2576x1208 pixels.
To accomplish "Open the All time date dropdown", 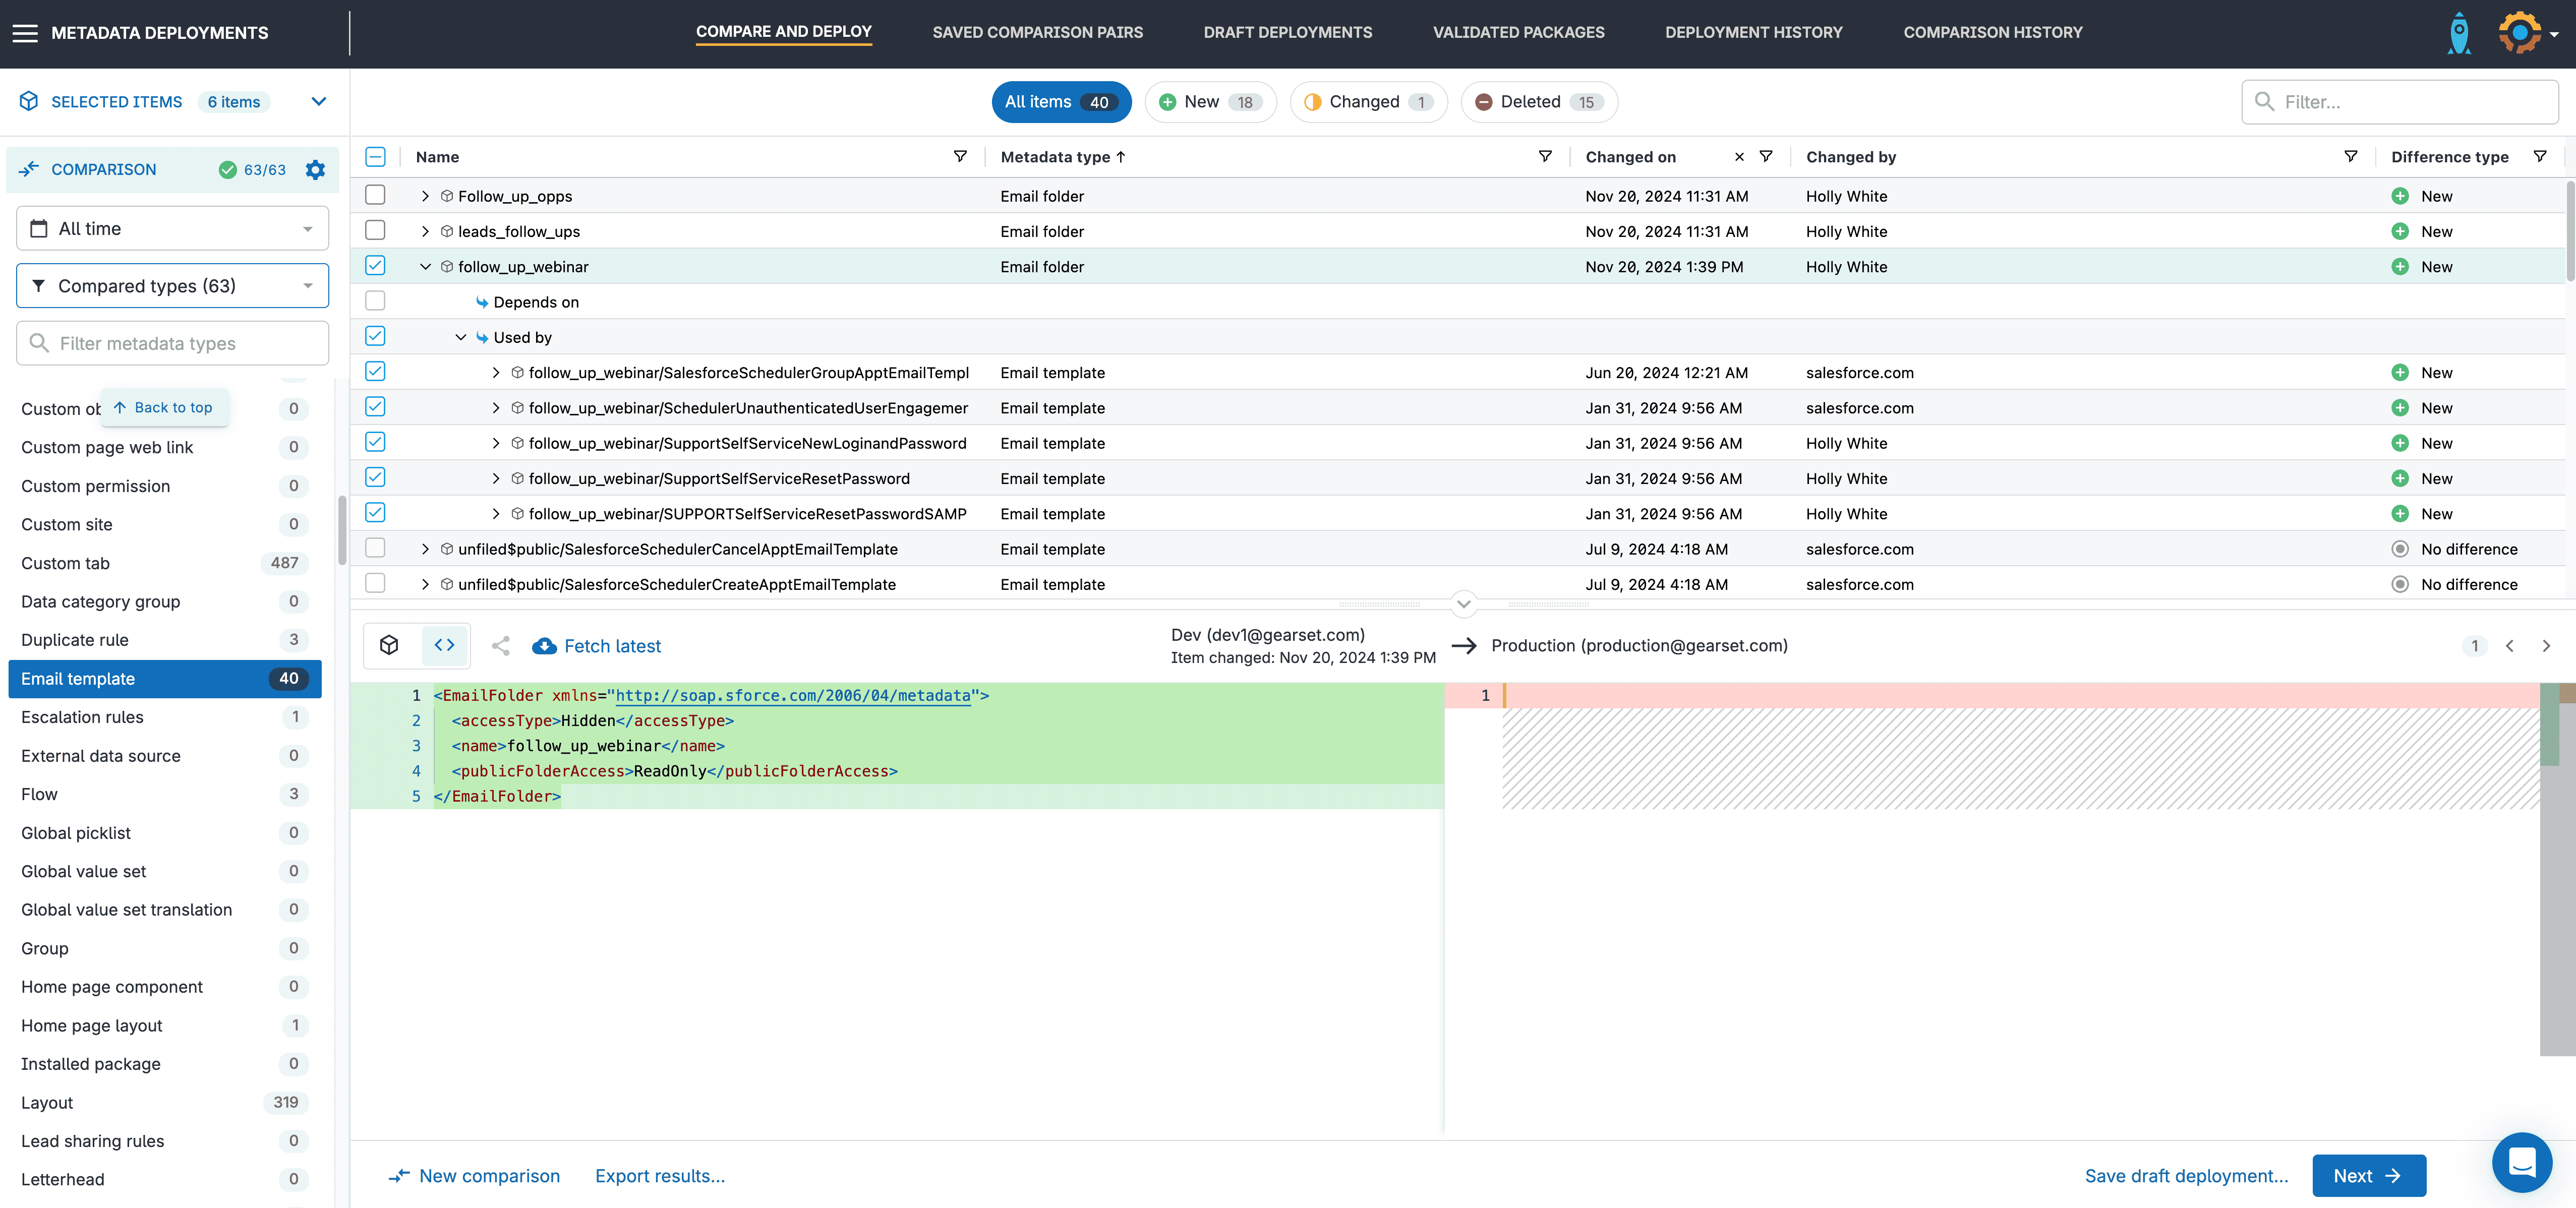I will [x=172, y=229].
